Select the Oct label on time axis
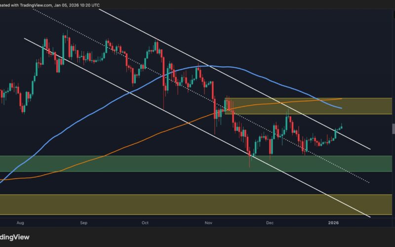Image resolution: width=395 pixels, height=247 pixels. (x=145, y=223)
